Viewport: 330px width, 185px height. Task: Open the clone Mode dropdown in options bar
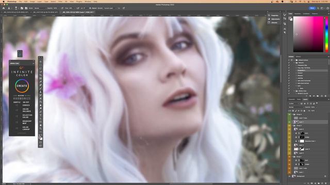(x=40, y=8)
